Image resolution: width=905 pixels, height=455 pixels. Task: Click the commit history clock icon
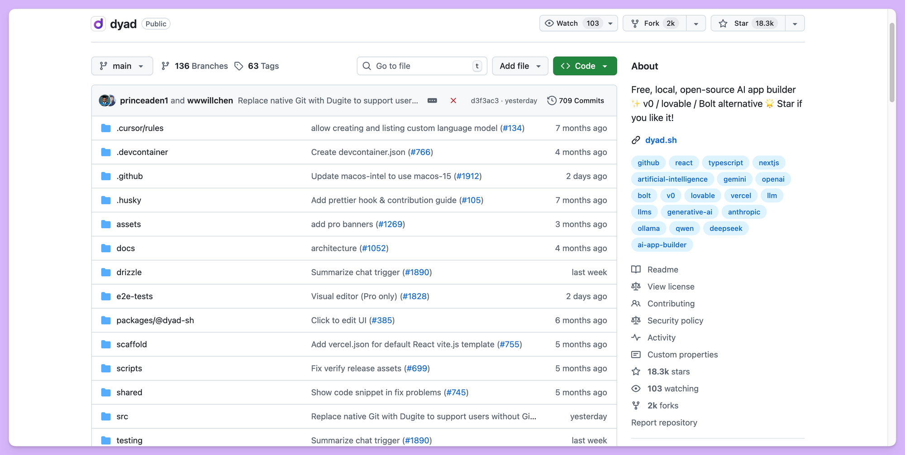[x=552, y=101]
